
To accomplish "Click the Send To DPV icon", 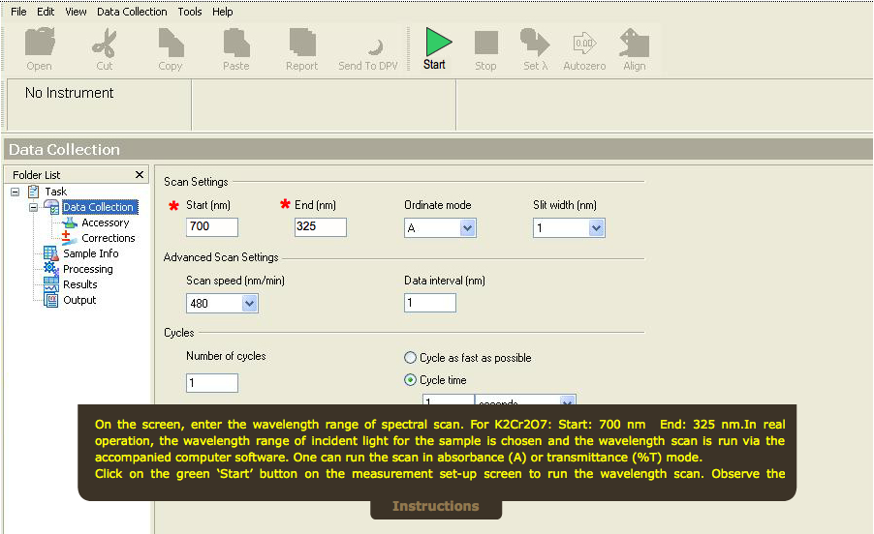I will click(368, 47).
